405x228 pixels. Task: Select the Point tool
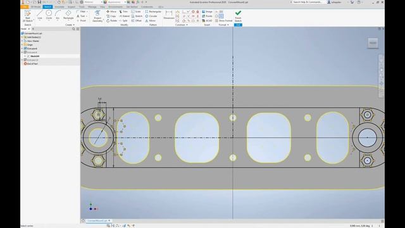81,20
